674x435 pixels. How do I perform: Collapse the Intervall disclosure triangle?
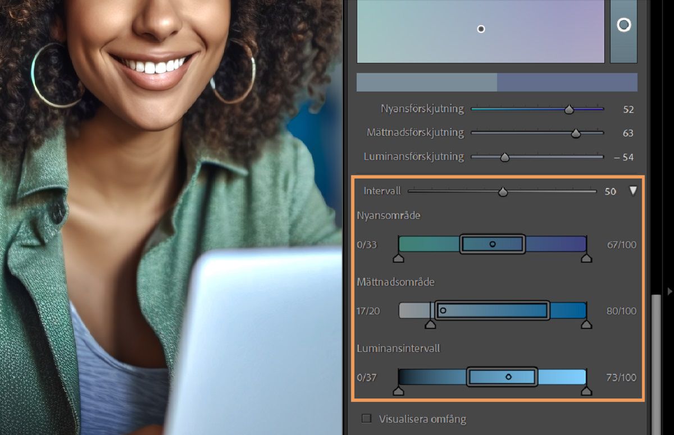[x=633, y=191]
